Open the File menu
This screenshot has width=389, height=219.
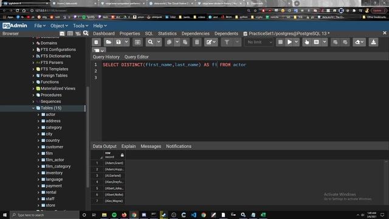pyautogui.click(x=40, y=26)
